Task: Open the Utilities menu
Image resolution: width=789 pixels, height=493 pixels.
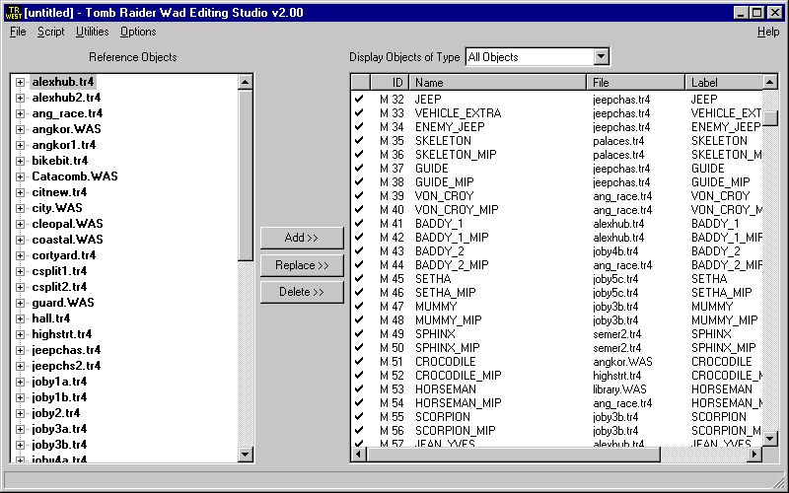Action: [x=92, y=32]
